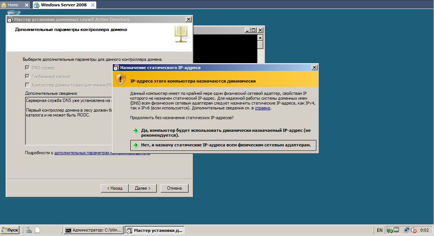Click the '< Назад' button

pos(115,188)
